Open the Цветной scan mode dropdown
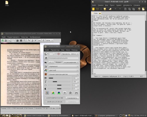 (x=64, y=70)
